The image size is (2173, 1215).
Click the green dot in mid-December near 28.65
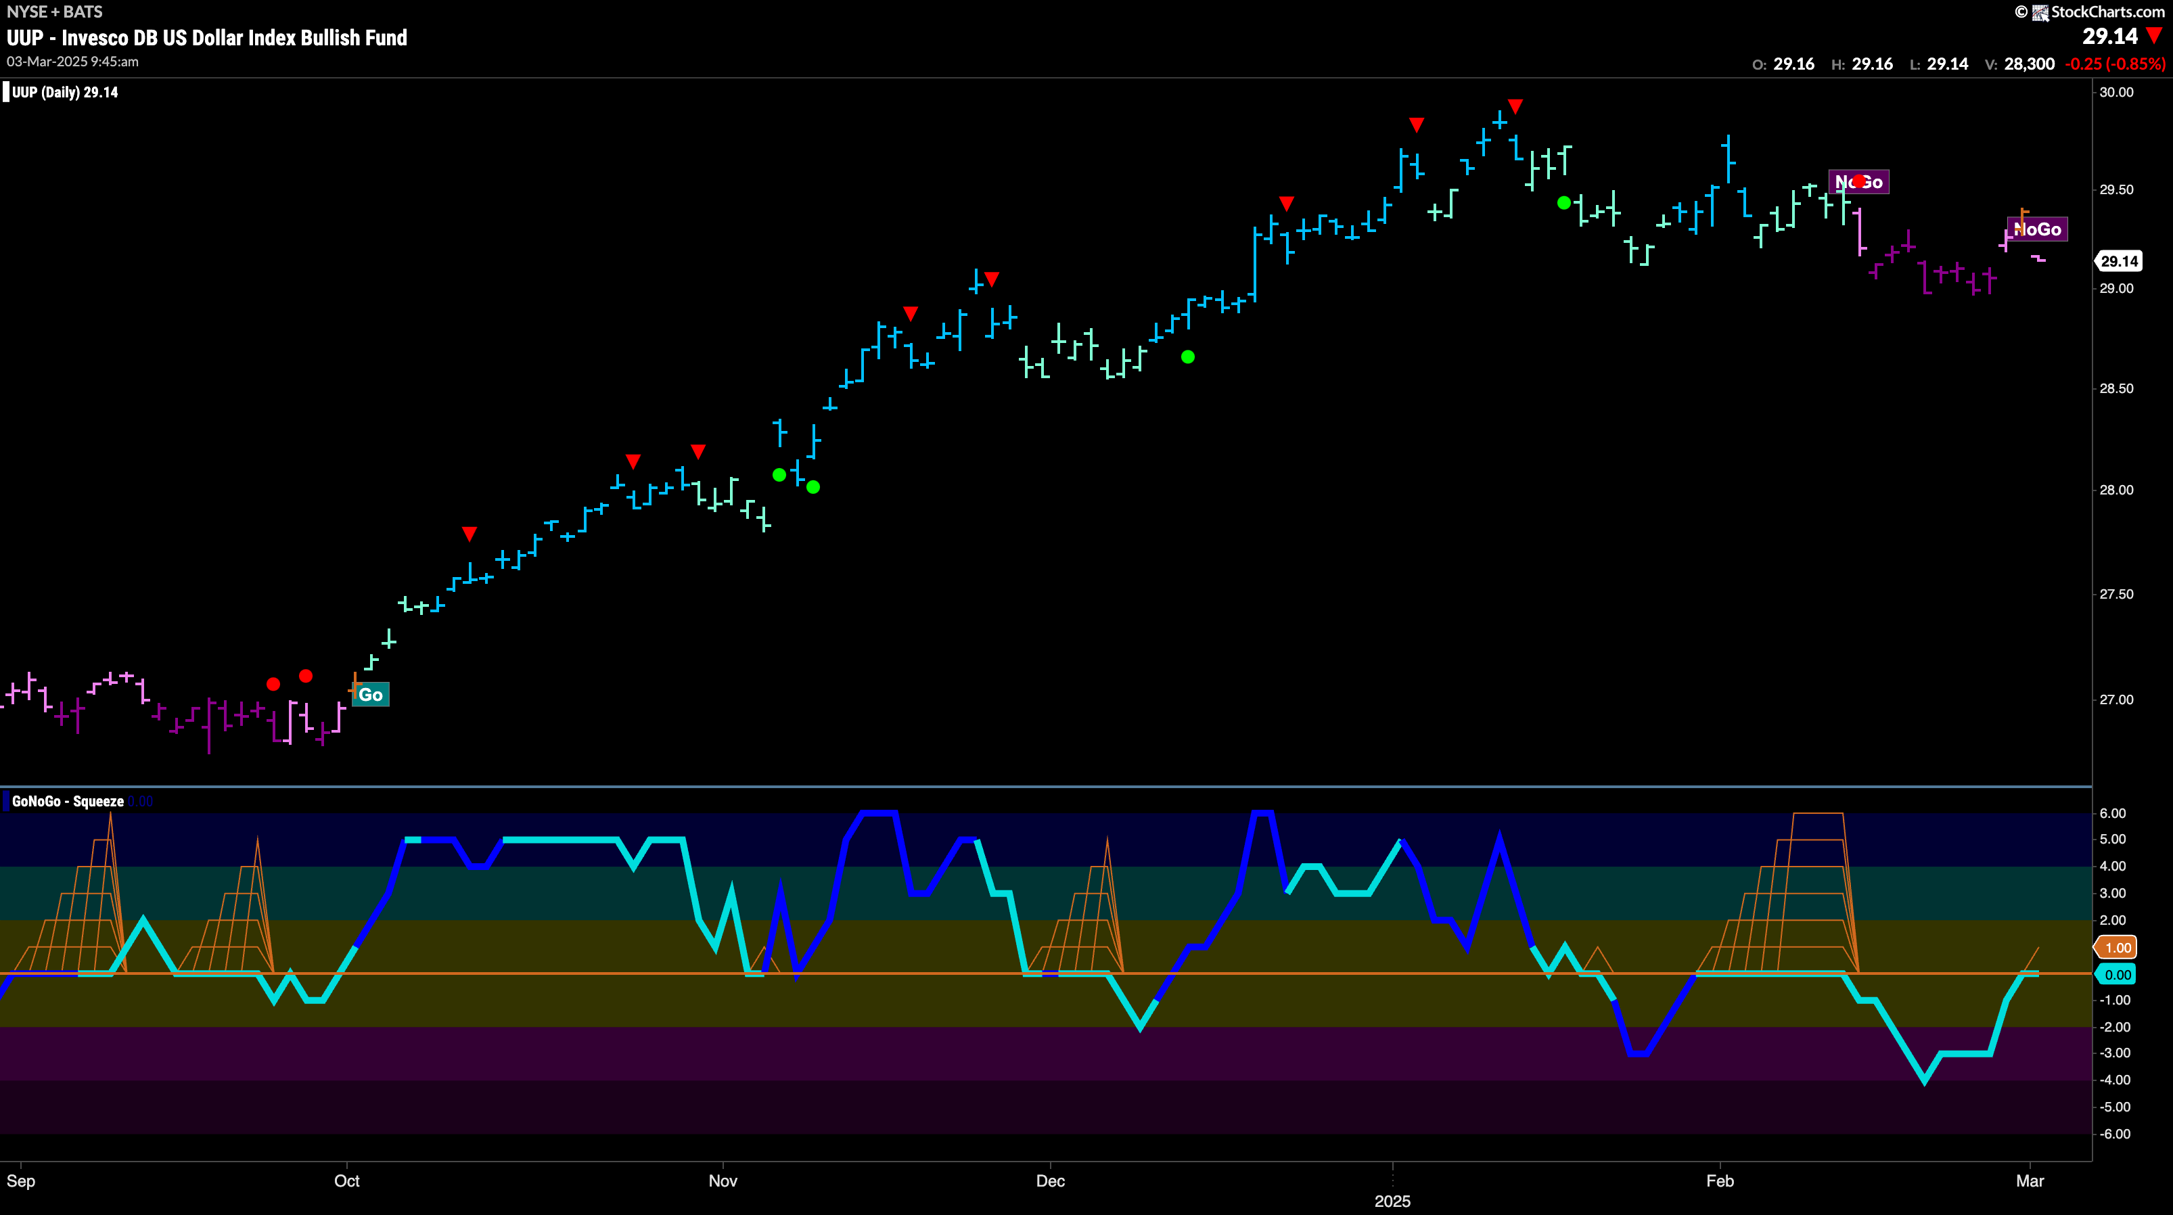[1188, 357]
